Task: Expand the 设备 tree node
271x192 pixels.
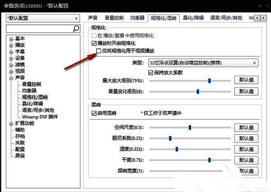Action: [11, 59]
